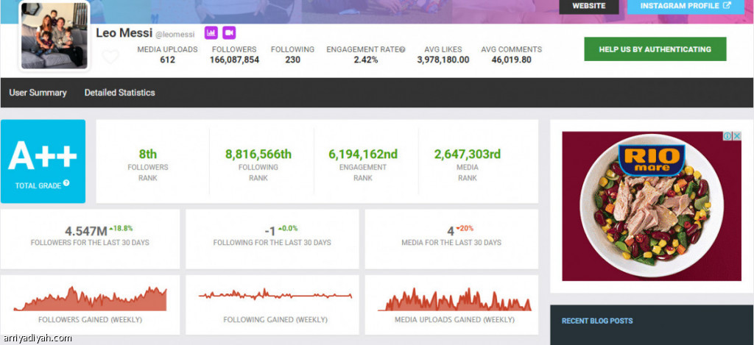The image size is (754, 345).
Task: Click the info icon next to Engagement Rate
Action: tap(402, 50)
